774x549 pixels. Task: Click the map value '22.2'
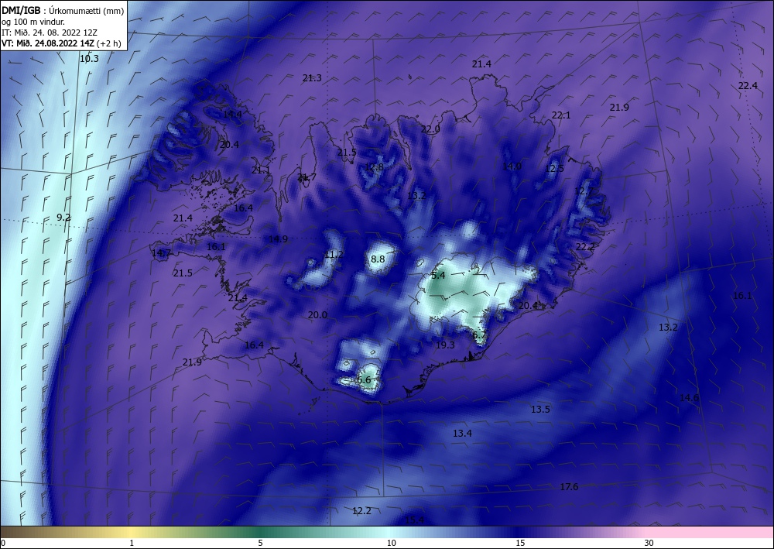click(585, 247)
